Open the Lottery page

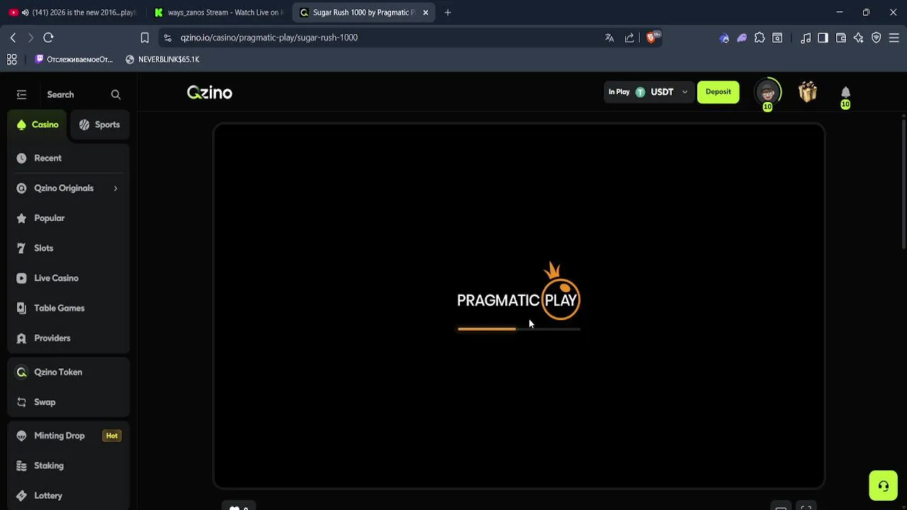pyautogui.click(x=69, y=496)
